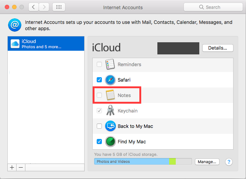Enable the Reminders checkbox
246x179 pixels.
pos(99,64)
